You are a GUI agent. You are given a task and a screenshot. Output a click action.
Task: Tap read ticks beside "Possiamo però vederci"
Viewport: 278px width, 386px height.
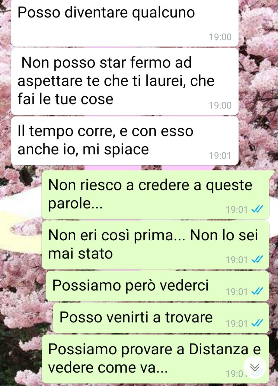(257, 291)
